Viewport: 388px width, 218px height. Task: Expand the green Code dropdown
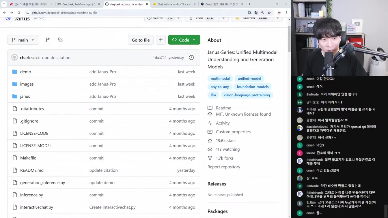(x=194, y=40)
